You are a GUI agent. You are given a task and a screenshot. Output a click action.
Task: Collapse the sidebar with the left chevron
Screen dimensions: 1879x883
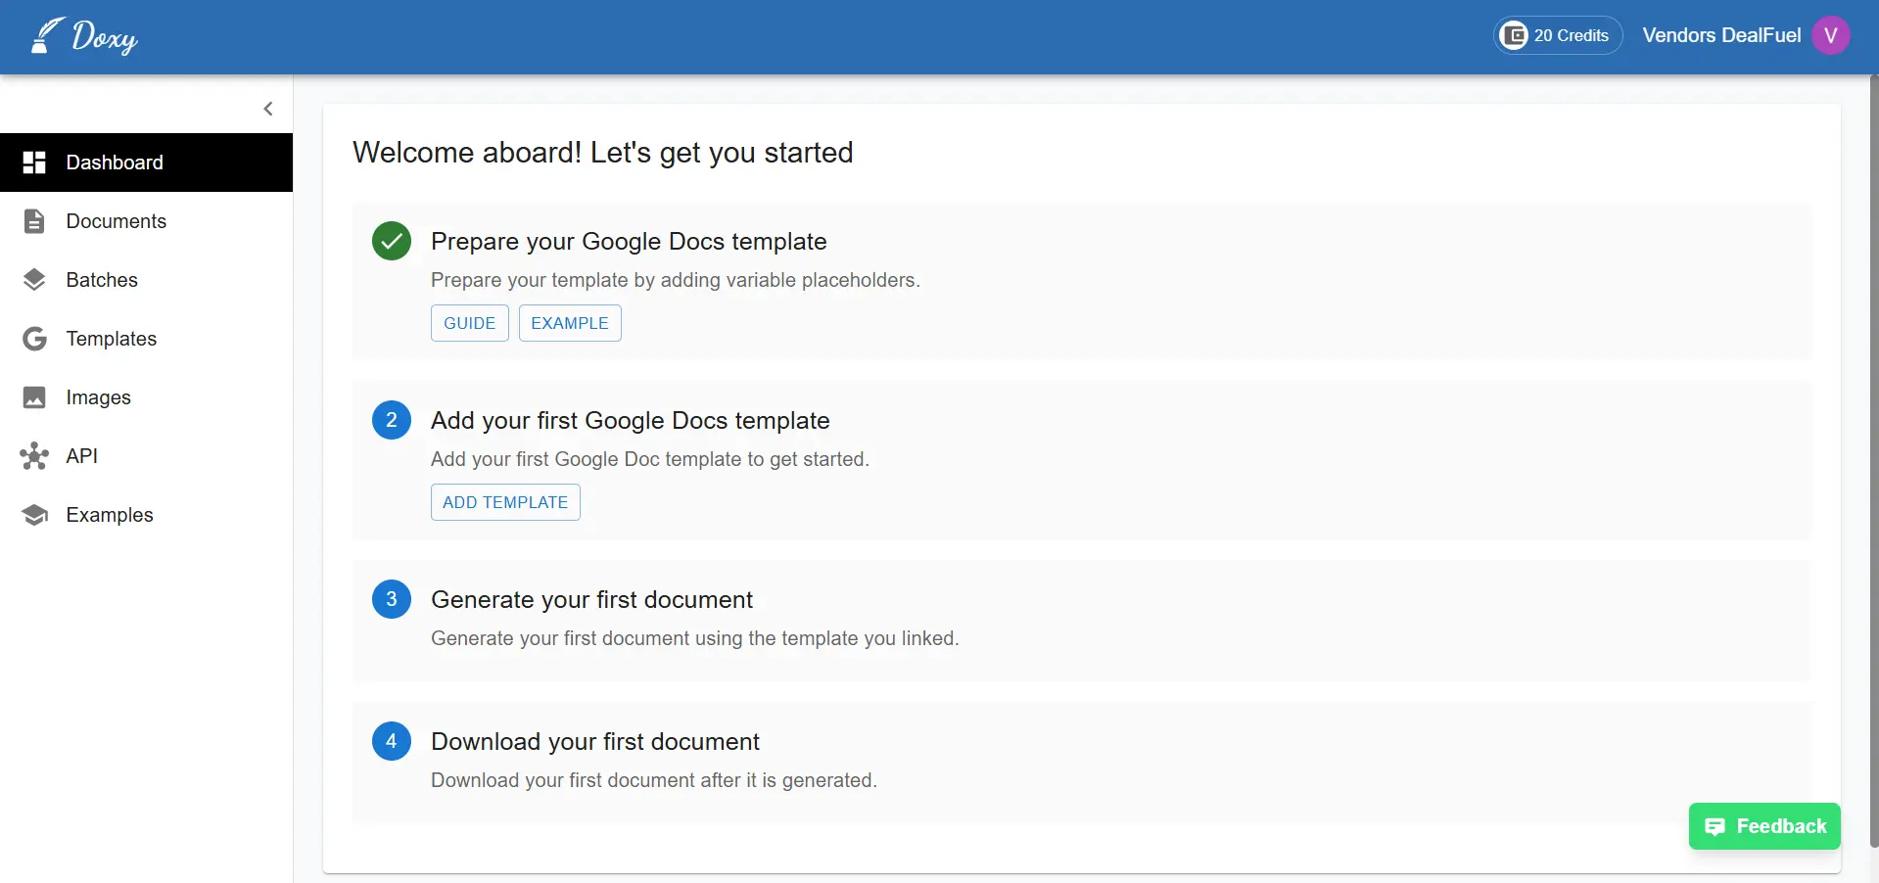267,109
